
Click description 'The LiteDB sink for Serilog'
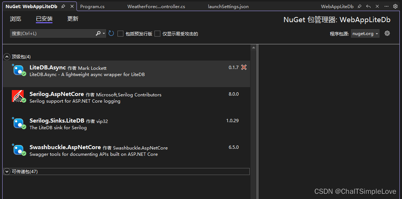[x=58, y=127]
